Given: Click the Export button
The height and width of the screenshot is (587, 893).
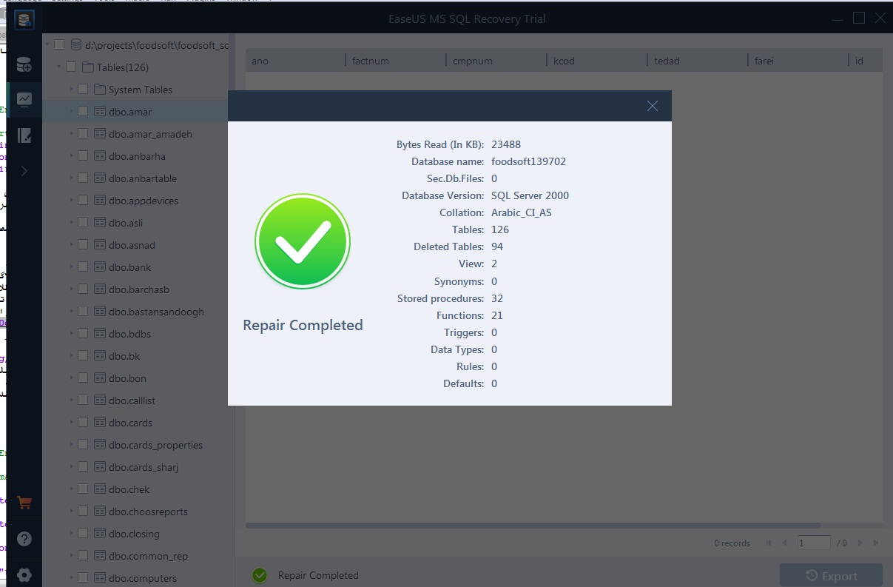Looking at the screenshot, I should click(831, 576).
